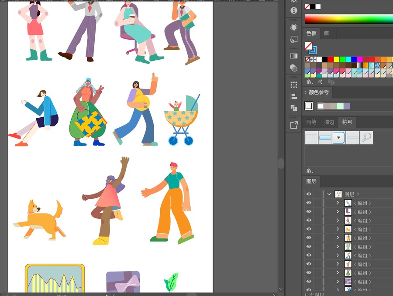This screenshot has height=296, width=393.
Task: Click the black swatch beside the spectrum's None box
Action: 313,7
